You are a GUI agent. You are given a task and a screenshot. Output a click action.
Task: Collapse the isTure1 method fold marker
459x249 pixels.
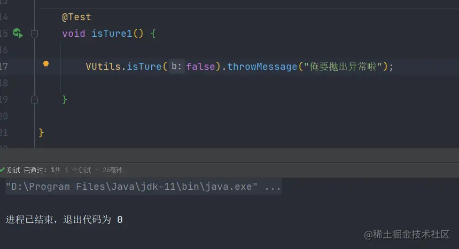(x=34, y=34)
